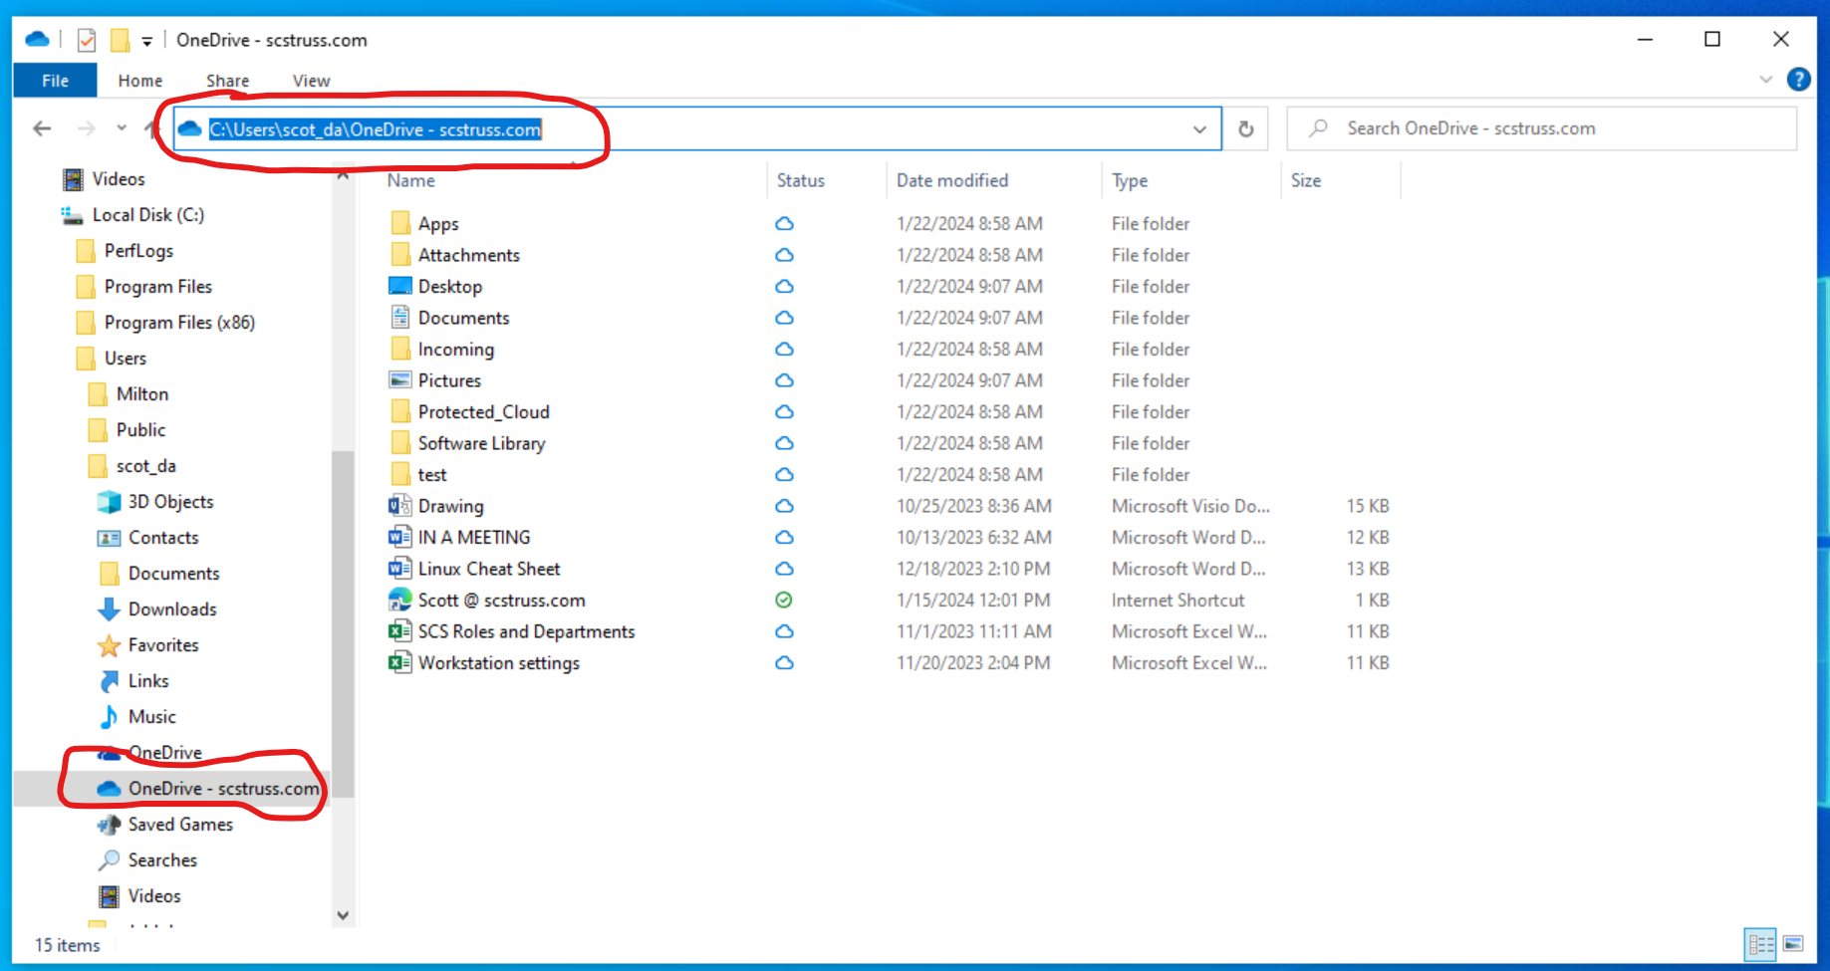The height and width of the screenshot is (971, 1830).
Task: Click the search magnifier icon in search box
Action: (1319, 128)
